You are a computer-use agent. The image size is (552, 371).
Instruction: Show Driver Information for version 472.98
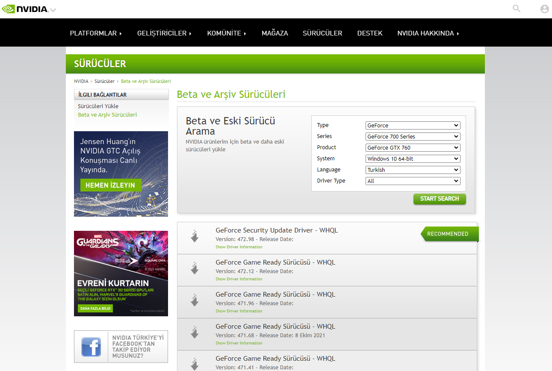[x=239, y=247]
